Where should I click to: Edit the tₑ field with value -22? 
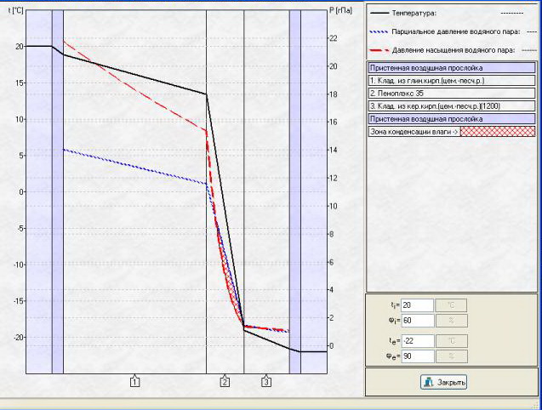tap(417, 341)
